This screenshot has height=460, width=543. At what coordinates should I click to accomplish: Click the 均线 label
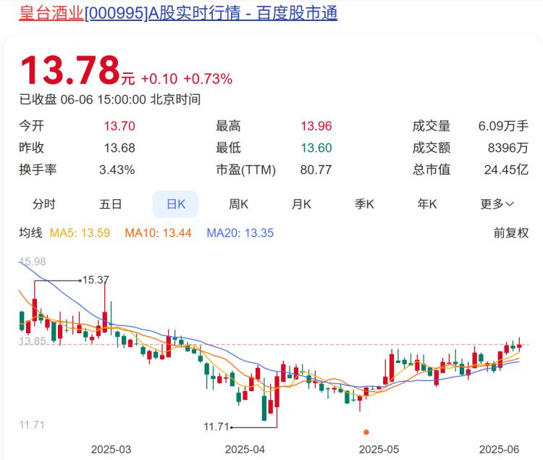pos(30,233)
